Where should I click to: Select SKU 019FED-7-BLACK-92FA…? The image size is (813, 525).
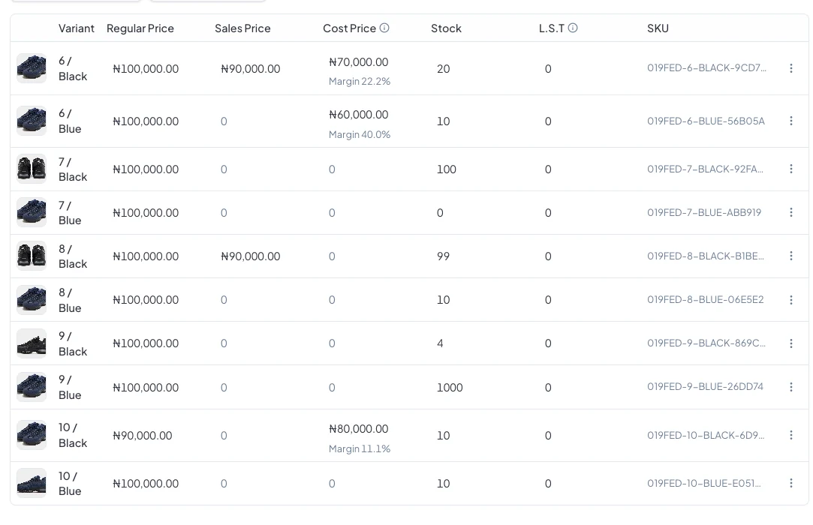tap(705, 169)
